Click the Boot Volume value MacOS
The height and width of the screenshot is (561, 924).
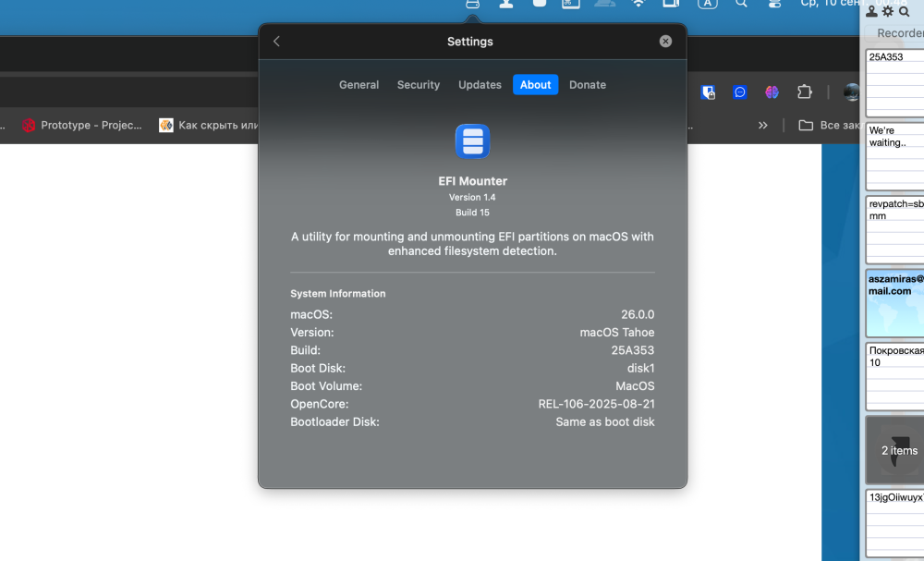click(x=635, y=386)
